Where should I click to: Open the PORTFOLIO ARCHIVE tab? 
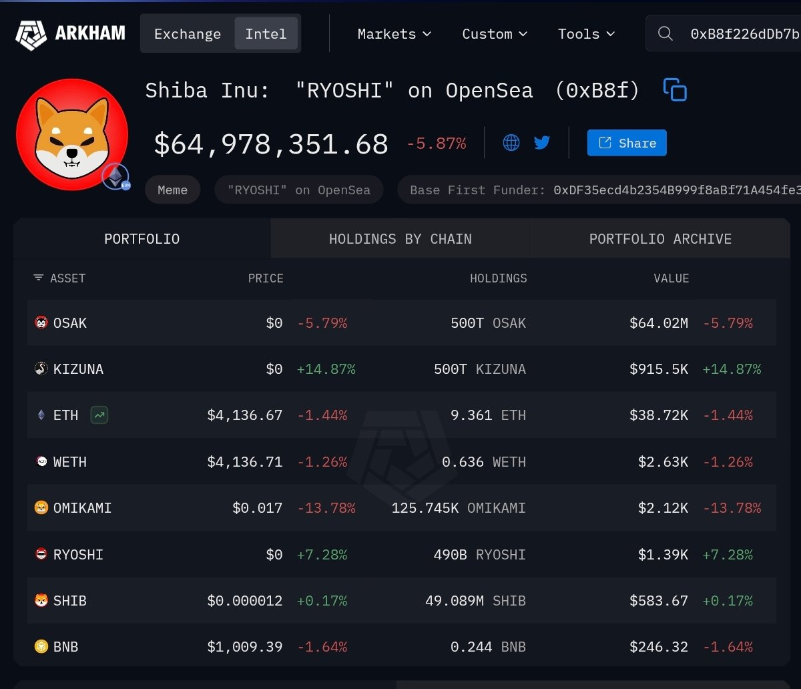(660, 238)
